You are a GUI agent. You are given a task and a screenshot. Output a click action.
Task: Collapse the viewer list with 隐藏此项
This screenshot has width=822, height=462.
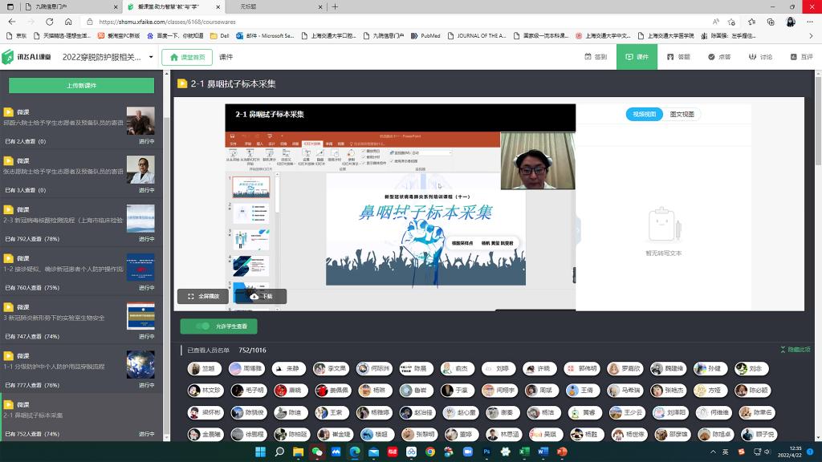click(x=796, y=350)
